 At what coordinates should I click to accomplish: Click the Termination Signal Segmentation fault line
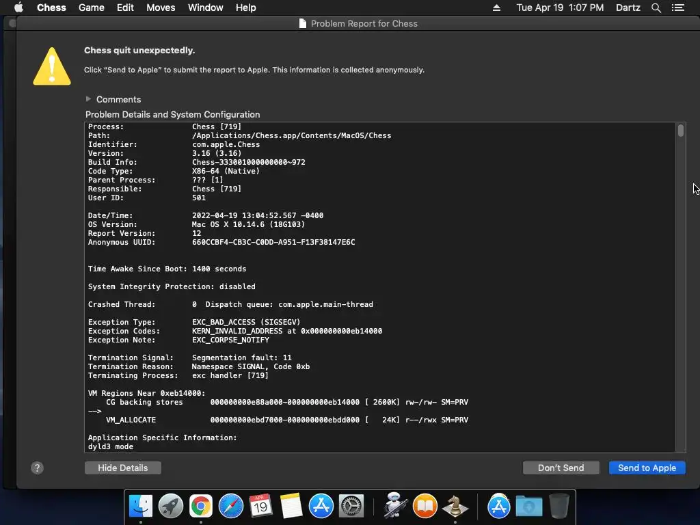(189, 358)
